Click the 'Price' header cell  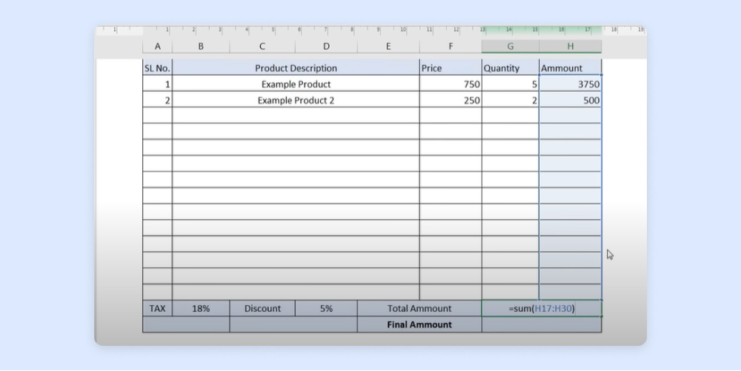coord(450,68)
